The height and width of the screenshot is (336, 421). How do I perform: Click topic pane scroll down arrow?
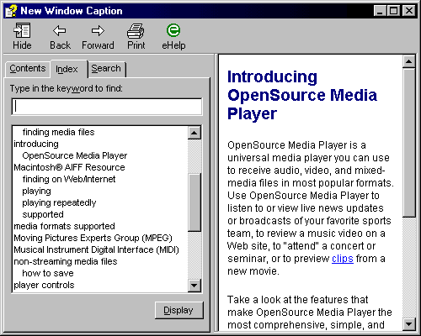point(409,324)
